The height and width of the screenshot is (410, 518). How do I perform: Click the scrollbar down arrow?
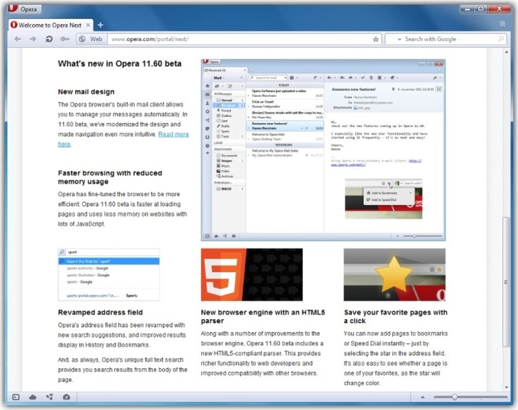coord(506,387)
